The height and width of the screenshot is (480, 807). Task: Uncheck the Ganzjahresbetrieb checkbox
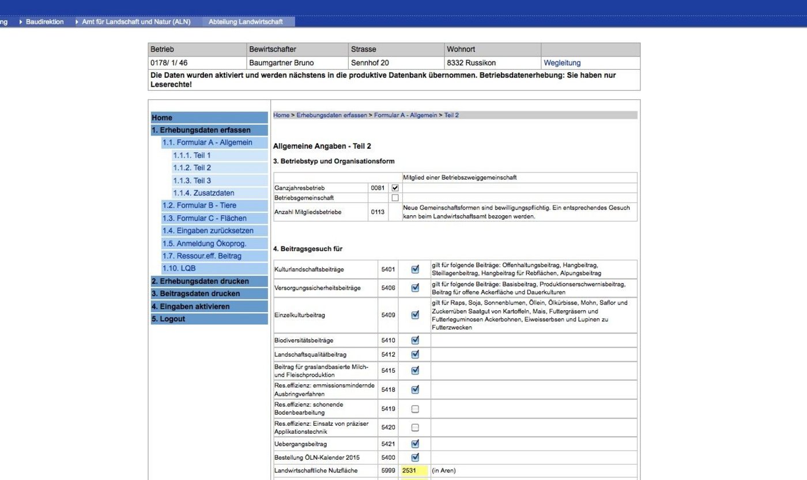tap(394, 187)
